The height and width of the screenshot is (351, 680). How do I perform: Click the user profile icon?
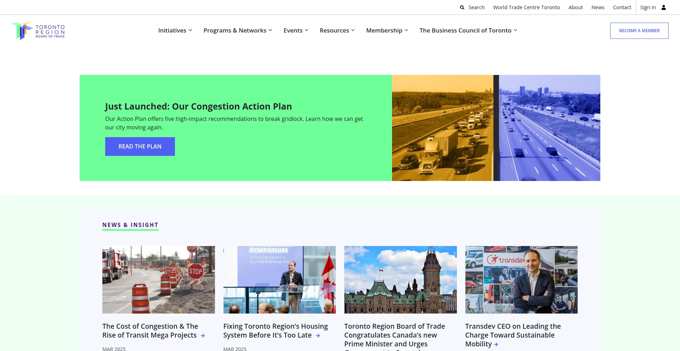(x=664, y=7)
